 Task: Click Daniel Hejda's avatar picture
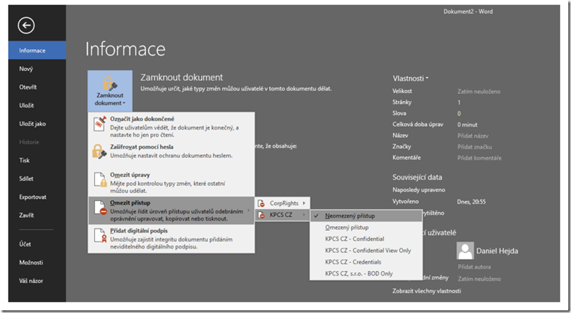tap(465, 251)
